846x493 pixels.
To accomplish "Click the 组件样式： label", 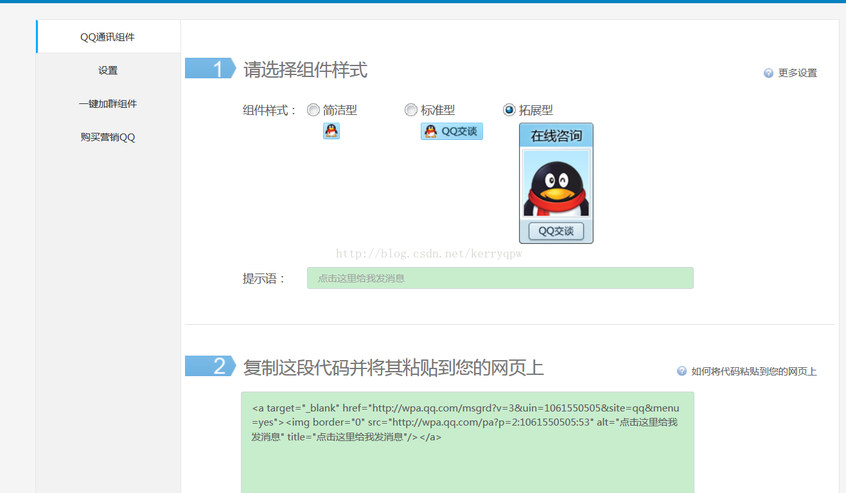I will [x=270, y=110].
